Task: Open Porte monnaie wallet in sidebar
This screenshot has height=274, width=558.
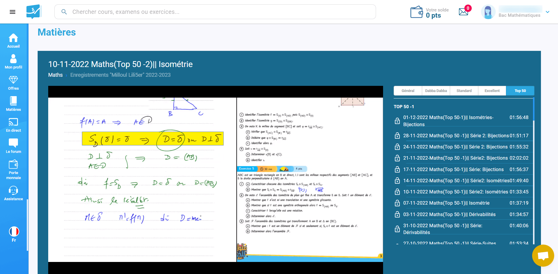Action: tap(13, 164)
